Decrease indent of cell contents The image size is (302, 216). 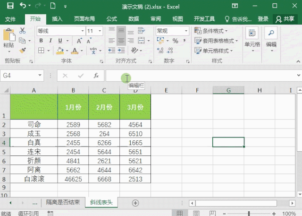(111, 51)
